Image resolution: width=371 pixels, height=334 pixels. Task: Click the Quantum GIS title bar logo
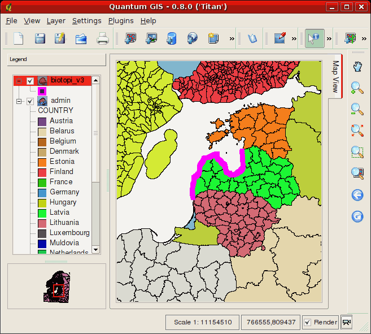(x=9, y=7)
